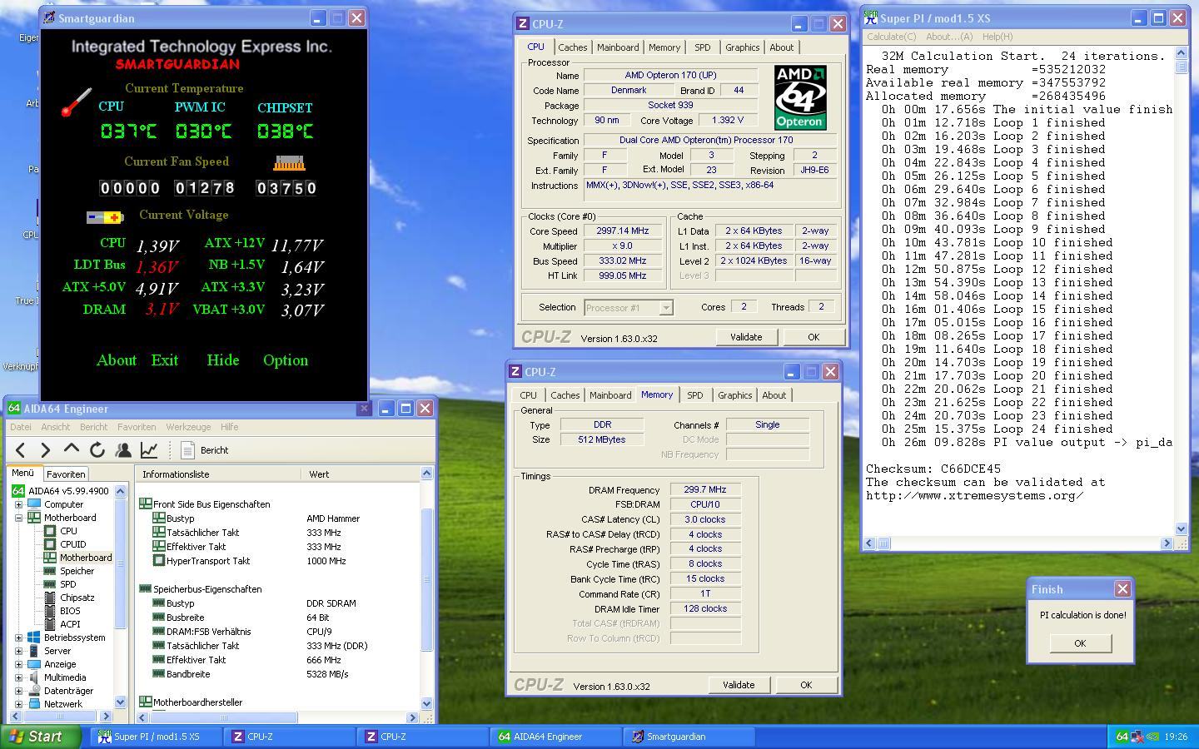This screenshot has height=749, width=1199.
Task: Open the AIDA64 user management icon
Action: point(123,450)
